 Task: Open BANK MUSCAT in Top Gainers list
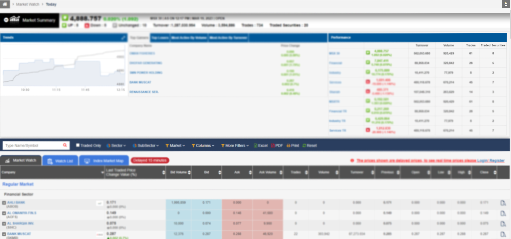coord(140,82)
